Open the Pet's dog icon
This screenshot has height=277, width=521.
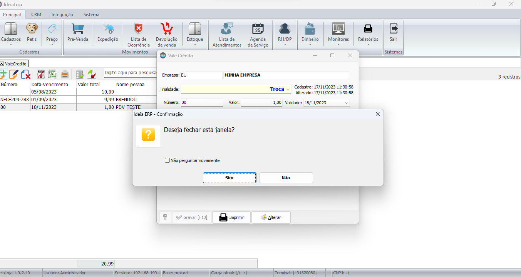click(32, 29)
